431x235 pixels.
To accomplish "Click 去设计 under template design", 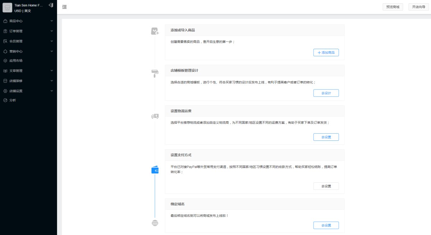I will (x=326, y=93).
